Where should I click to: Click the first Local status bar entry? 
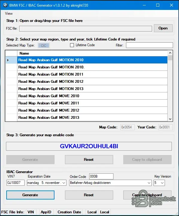point(92,212)
